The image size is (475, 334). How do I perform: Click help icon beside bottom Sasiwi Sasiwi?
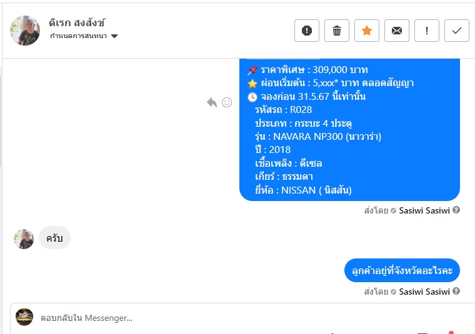[456, 291]
